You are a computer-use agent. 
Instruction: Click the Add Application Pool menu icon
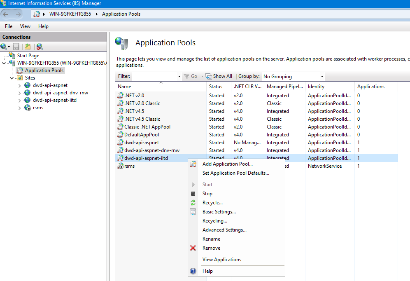pos(193,164)
